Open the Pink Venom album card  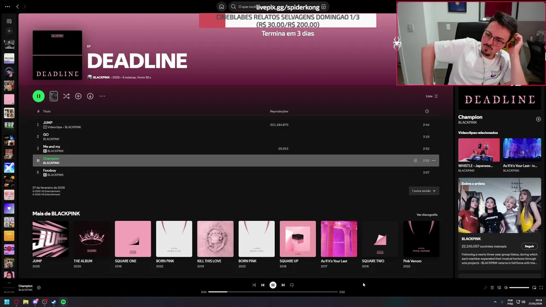(421, 245)
